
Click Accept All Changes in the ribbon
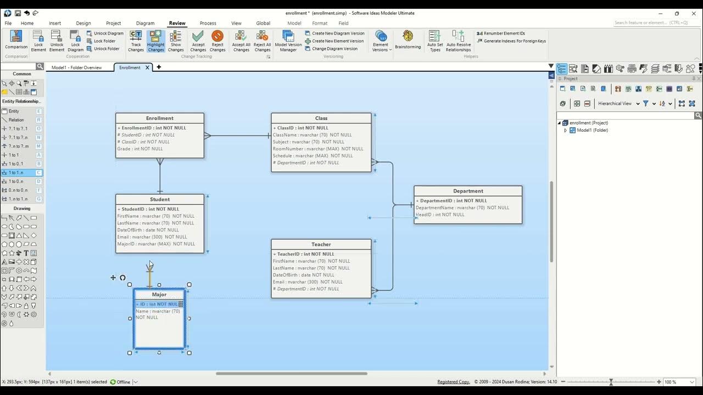(241, 41)
